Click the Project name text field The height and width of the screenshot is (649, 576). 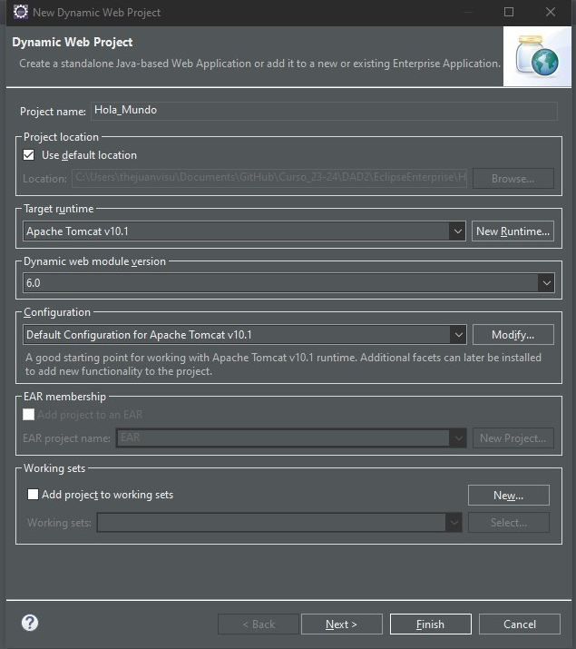[x=323, y=111]
